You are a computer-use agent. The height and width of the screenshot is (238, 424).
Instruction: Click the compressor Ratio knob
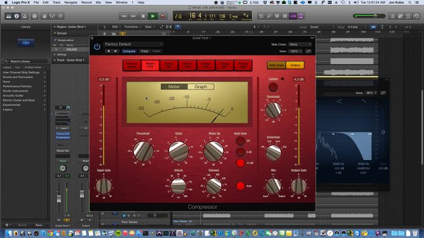pos(178,151)
